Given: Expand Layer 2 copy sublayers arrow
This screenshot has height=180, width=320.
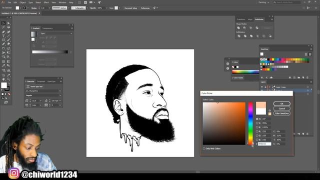Looking at the screenshot, I should pos(270,87).
